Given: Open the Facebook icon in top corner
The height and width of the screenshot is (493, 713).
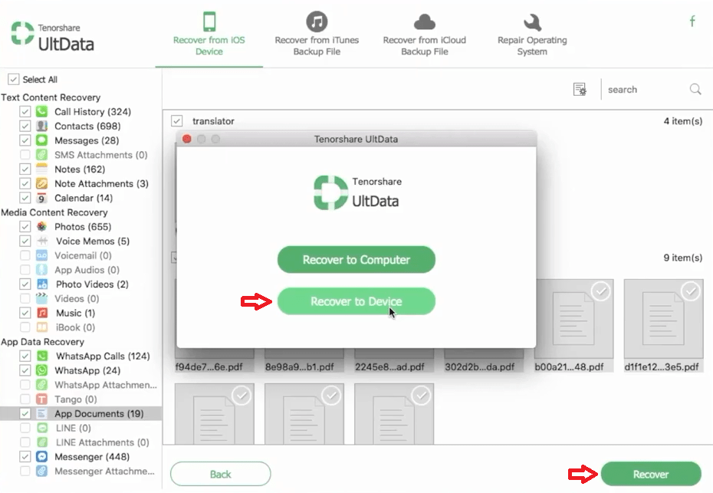Looking at the screenshot, I should tap(692, 22).
